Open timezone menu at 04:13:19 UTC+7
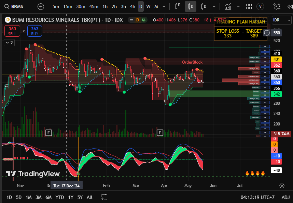293x203 pixels. click(x=257, y=197)
